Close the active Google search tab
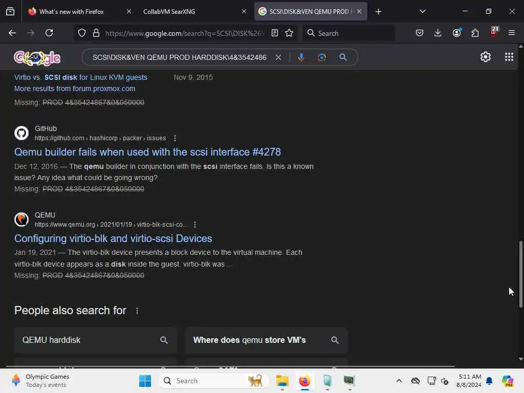 (359, 11)
